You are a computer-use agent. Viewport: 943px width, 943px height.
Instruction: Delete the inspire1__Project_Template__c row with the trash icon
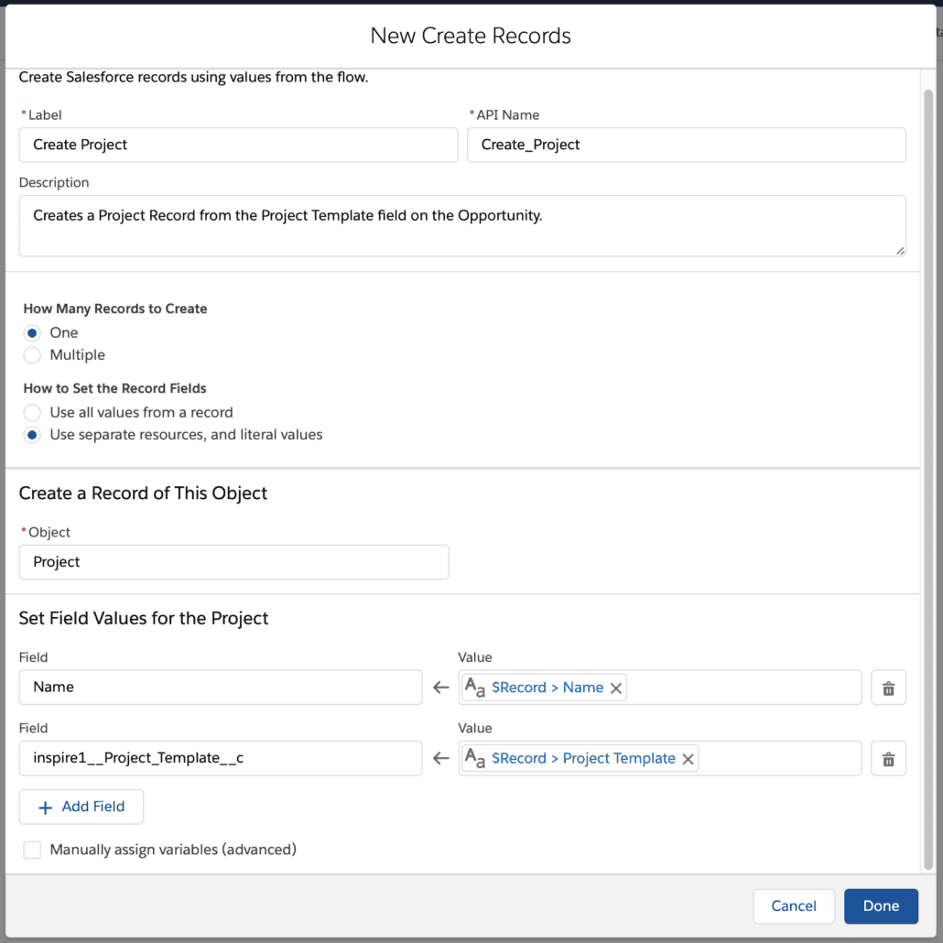coord(888,758)
